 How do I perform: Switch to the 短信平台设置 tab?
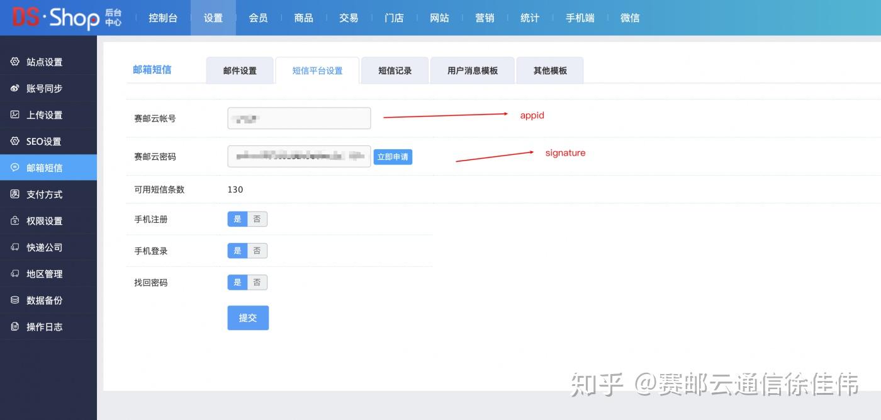click(317, 71)
